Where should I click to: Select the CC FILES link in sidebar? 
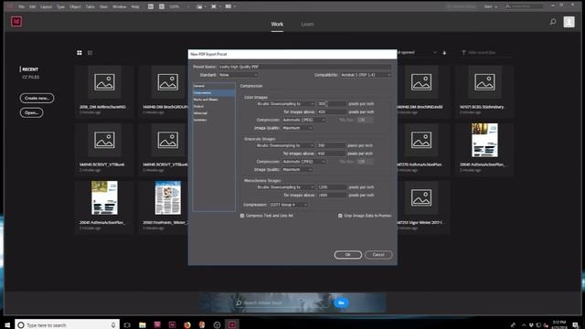(30, 77)
